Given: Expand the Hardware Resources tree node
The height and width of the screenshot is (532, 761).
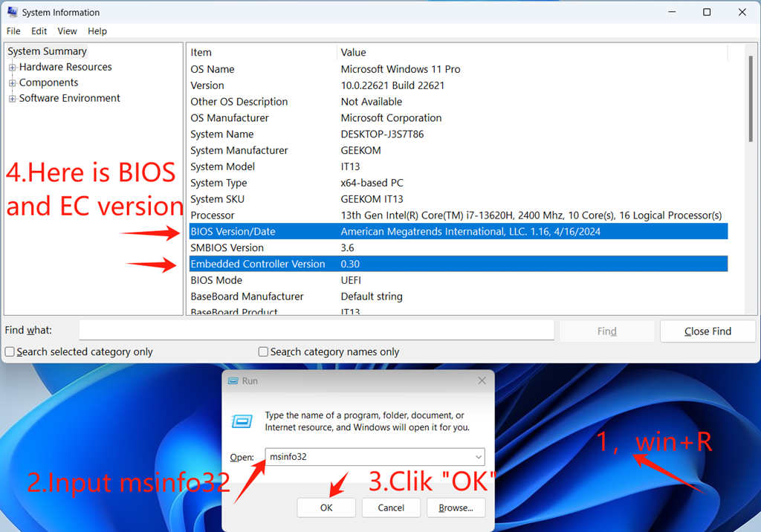Looking at the screenshot, I should click(x=13, y=67).
